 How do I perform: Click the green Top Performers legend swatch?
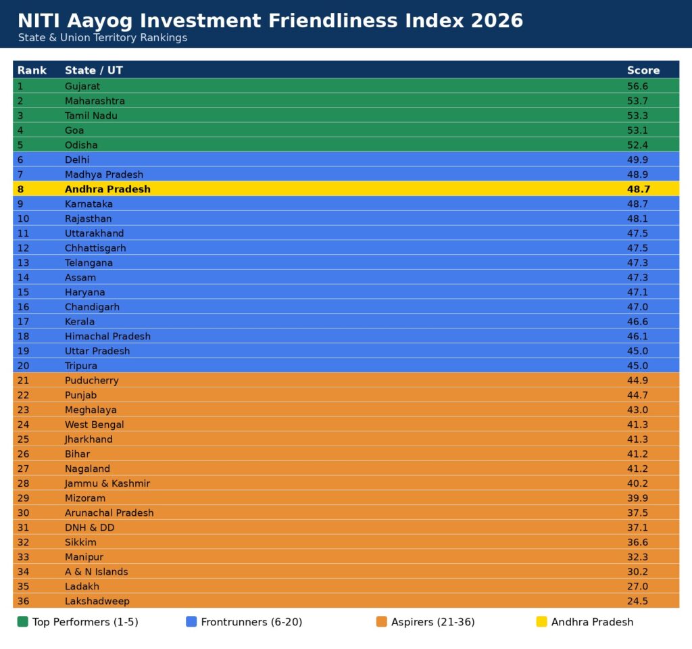22,622
